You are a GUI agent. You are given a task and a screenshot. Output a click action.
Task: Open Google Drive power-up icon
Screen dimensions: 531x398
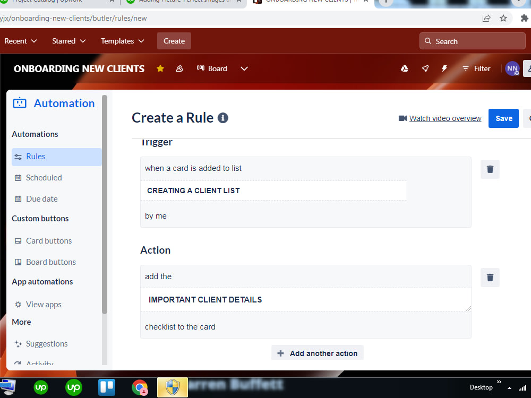coord(404,68)
